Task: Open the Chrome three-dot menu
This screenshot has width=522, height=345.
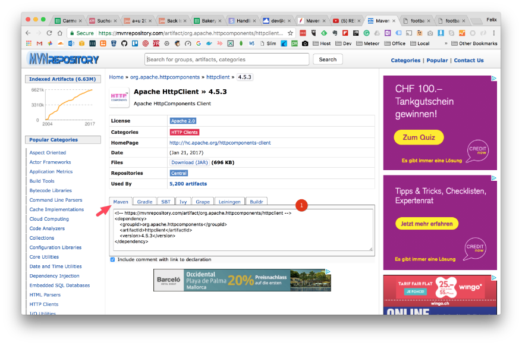Action: (493, 33)
